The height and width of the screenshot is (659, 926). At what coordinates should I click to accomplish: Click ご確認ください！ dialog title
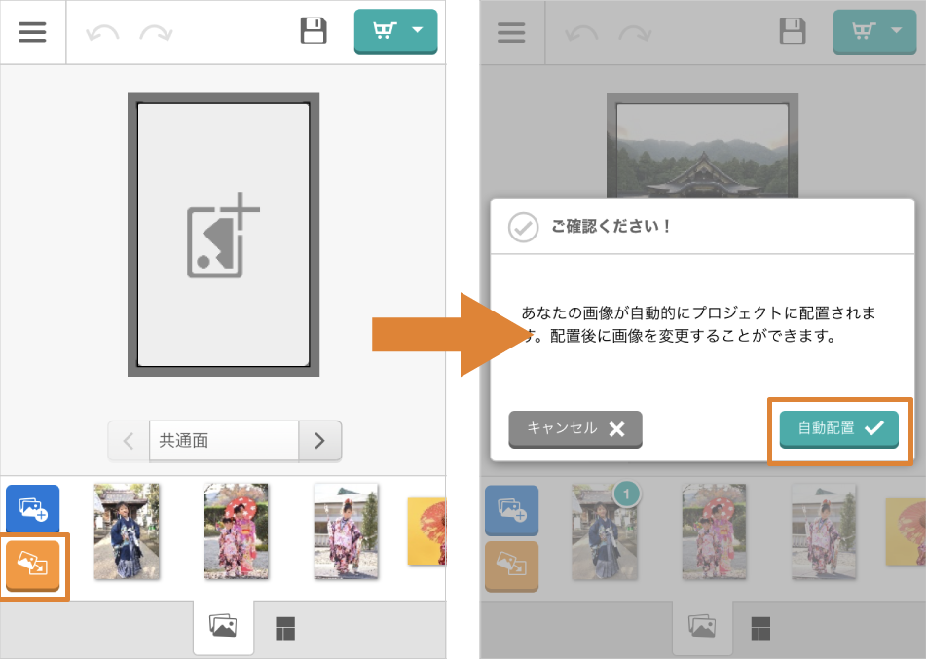(611, 226)
